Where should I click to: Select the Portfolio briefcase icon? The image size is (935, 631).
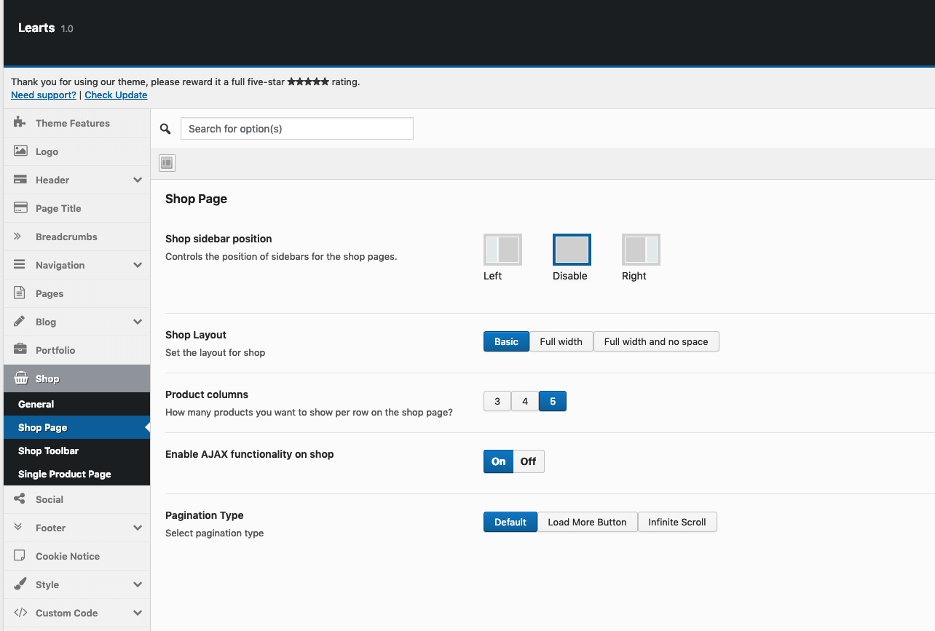pyautogui.click(x=20, y=349)
